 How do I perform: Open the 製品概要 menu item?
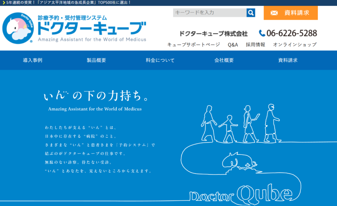click(96, 60)
